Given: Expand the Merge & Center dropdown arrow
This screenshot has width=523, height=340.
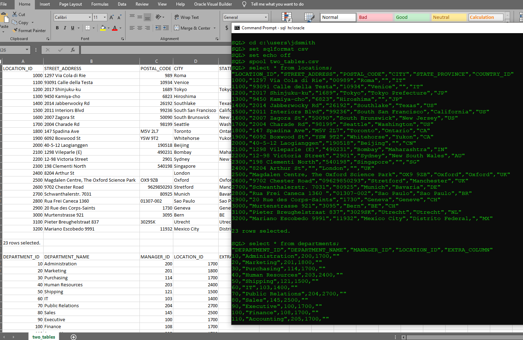Looking at the screenshot, I should [215, 28].
